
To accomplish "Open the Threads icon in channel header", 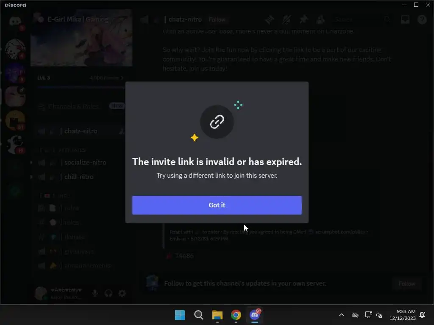I will coord(269,19).
